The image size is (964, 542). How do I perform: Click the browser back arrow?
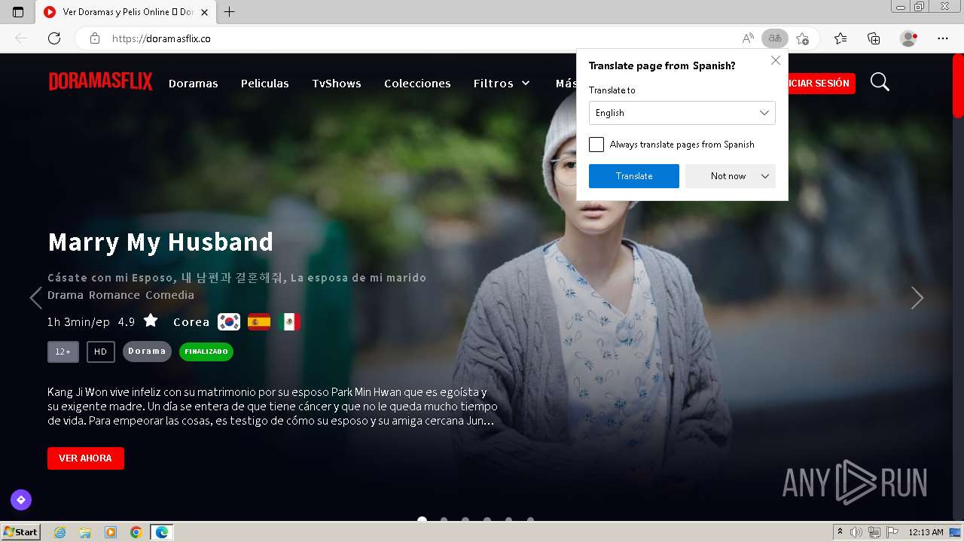click(x=21, y=38)
